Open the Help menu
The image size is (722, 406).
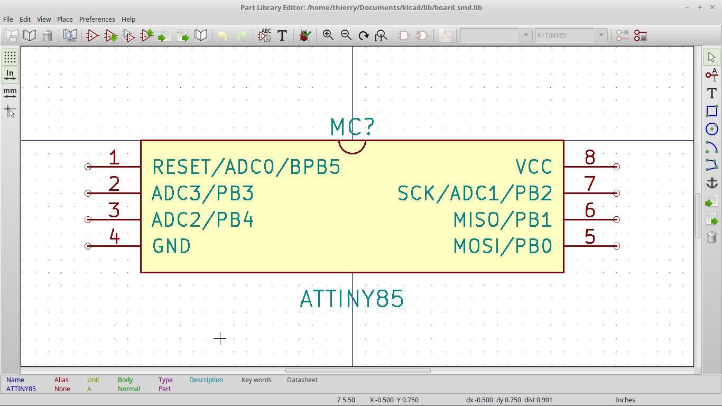pos(128,19)
